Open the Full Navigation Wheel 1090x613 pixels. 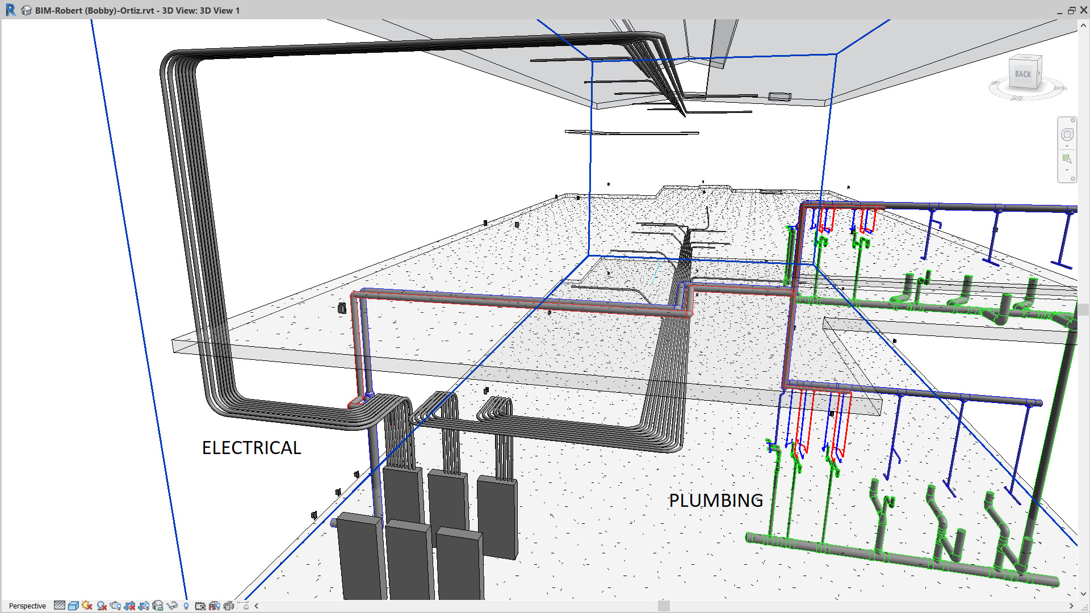coord(1067,135)
